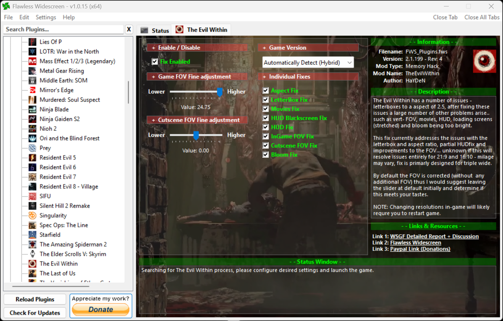Click the Reload Plugins button
The width and height of the screenshot is (503, 321).
point(35,299)
